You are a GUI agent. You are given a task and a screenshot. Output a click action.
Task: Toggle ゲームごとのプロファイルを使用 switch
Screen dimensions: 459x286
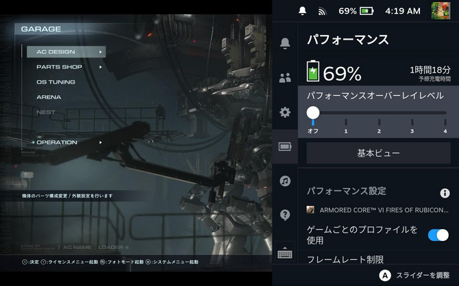[438, 235]
